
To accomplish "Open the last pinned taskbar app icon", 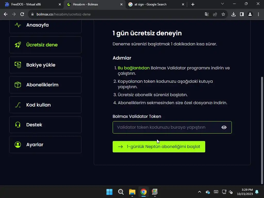I will [x=155, y=192].
